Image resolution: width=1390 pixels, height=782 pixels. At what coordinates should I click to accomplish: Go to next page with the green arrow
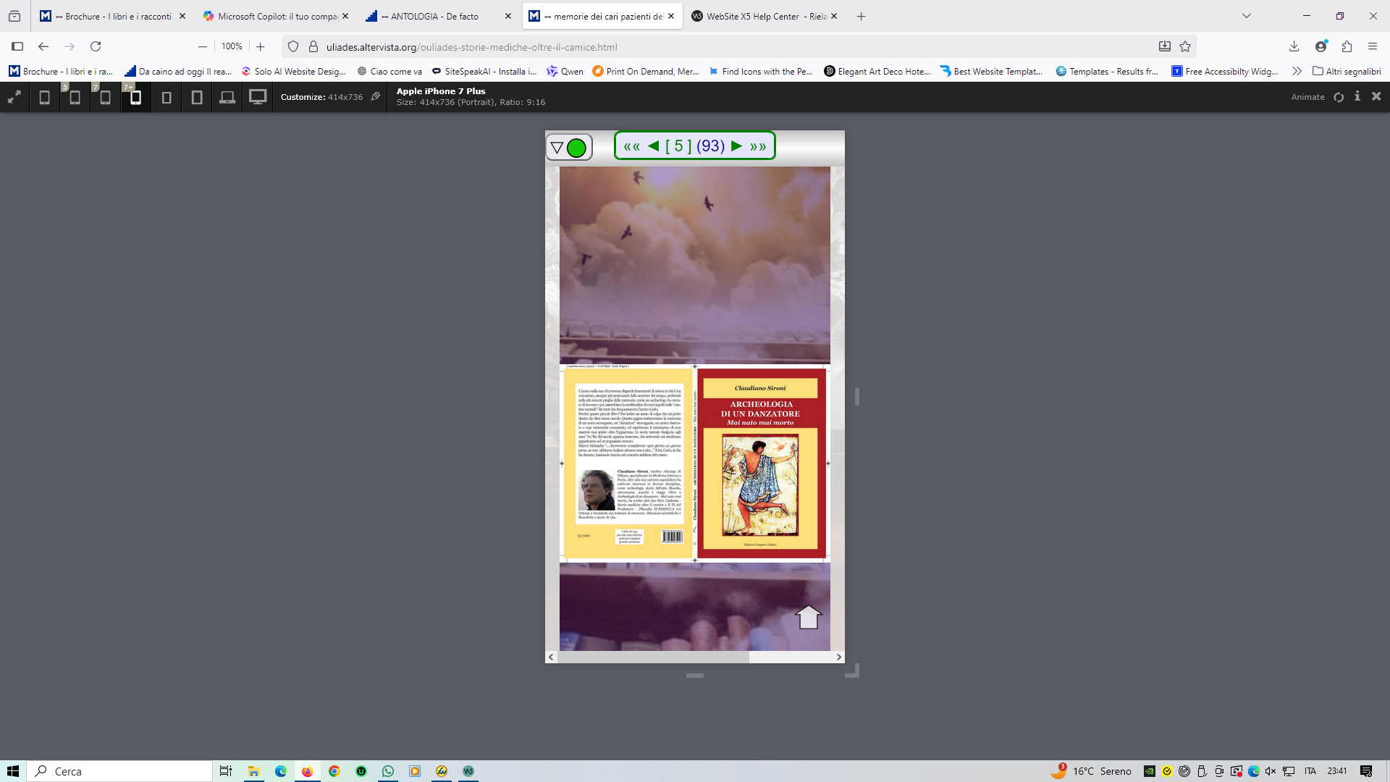[x=737, y=146]
